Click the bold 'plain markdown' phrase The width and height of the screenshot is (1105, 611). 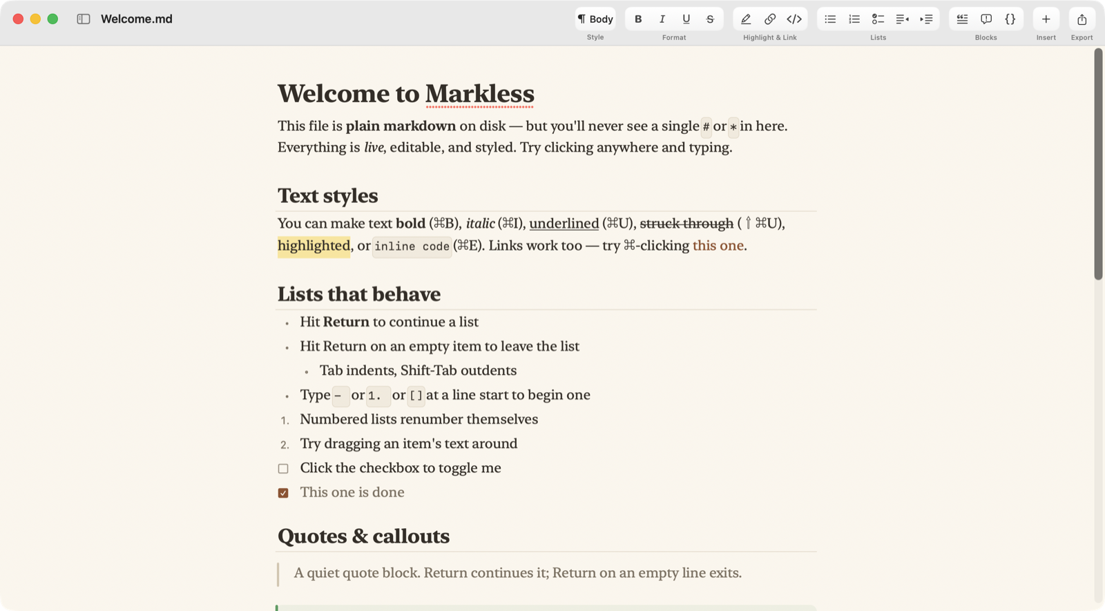(401, 126)
